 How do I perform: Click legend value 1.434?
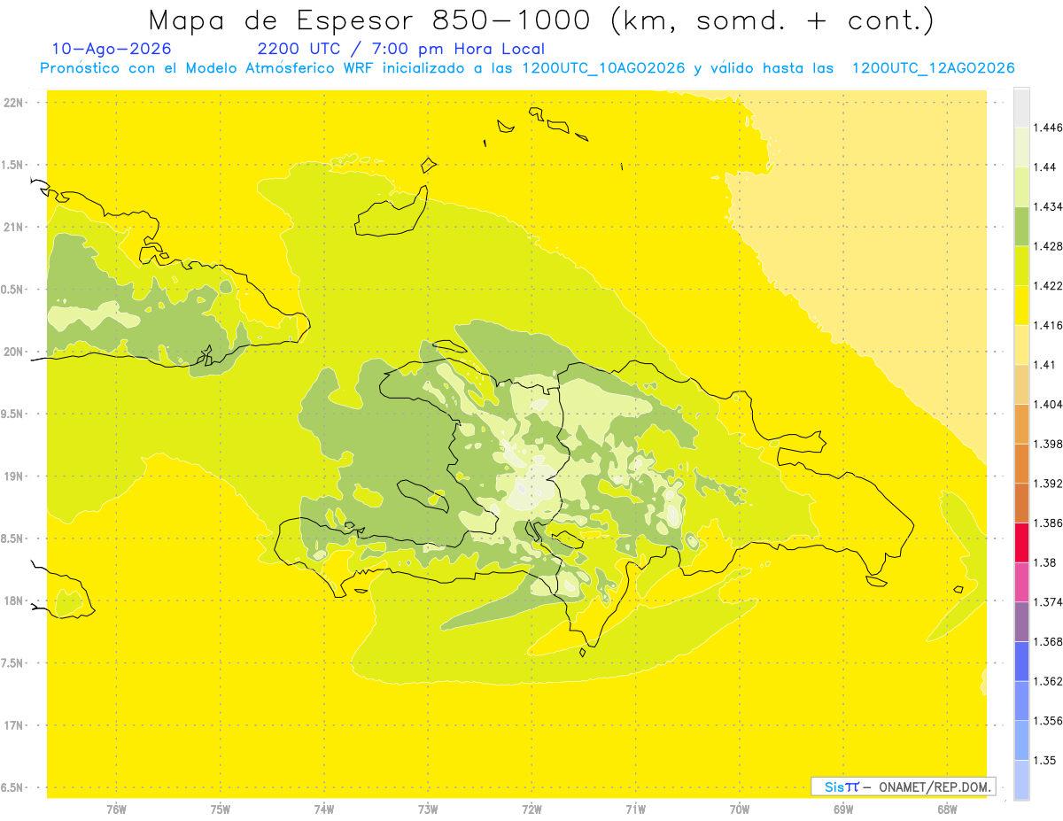click(x=1047, y=206)
